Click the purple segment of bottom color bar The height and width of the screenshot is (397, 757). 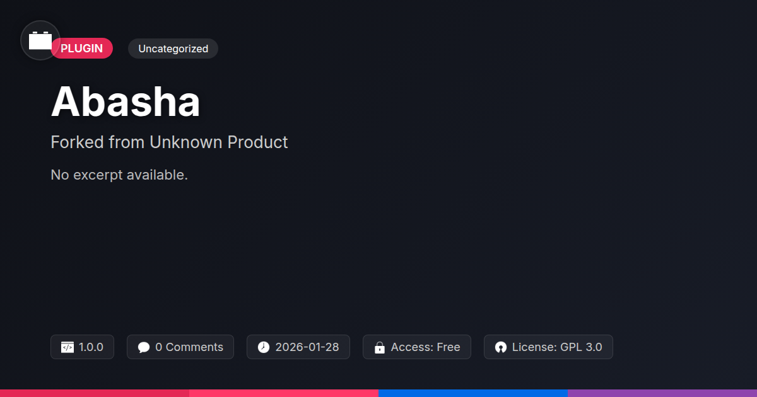[662, 393]
